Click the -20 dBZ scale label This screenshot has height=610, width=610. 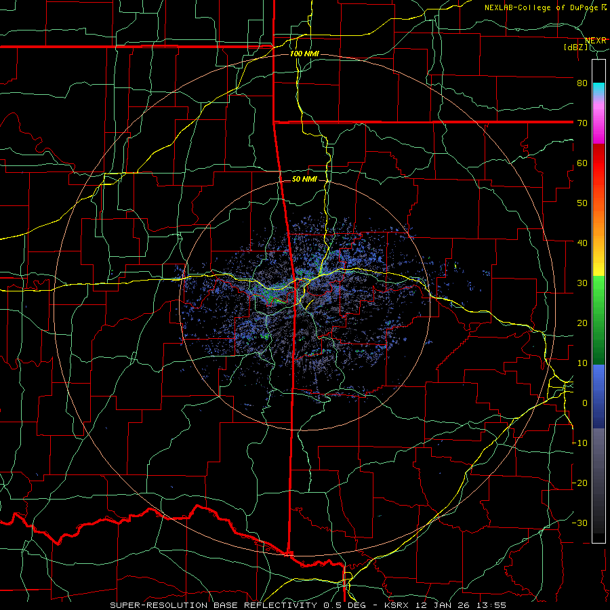point(579,483)
